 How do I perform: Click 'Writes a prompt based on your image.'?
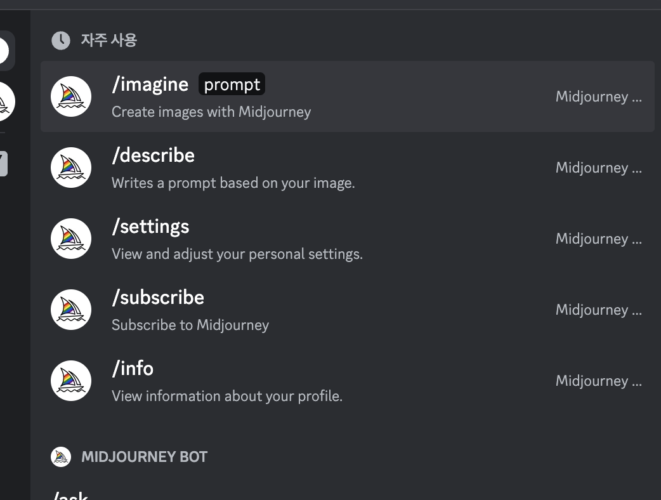point(233,183)
